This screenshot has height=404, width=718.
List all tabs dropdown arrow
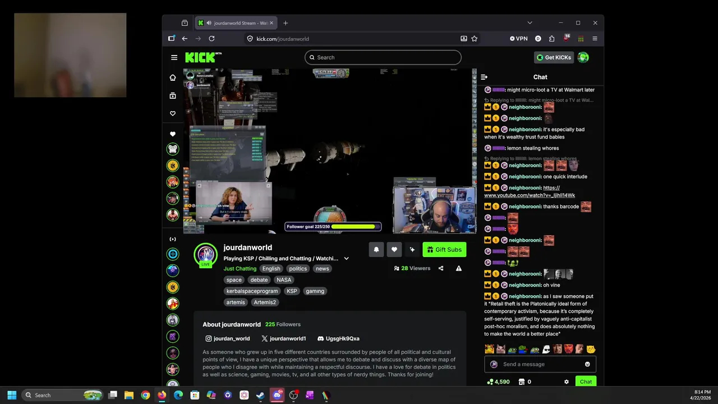530,23
